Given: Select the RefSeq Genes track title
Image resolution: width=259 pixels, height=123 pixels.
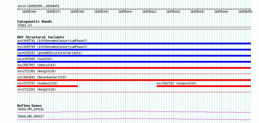Looking at the screenshot, I should click(30, 106).
